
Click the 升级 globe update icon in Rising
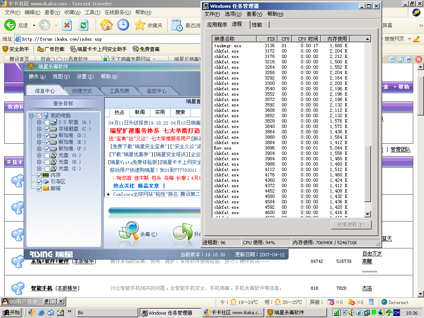tap(183, 231)
